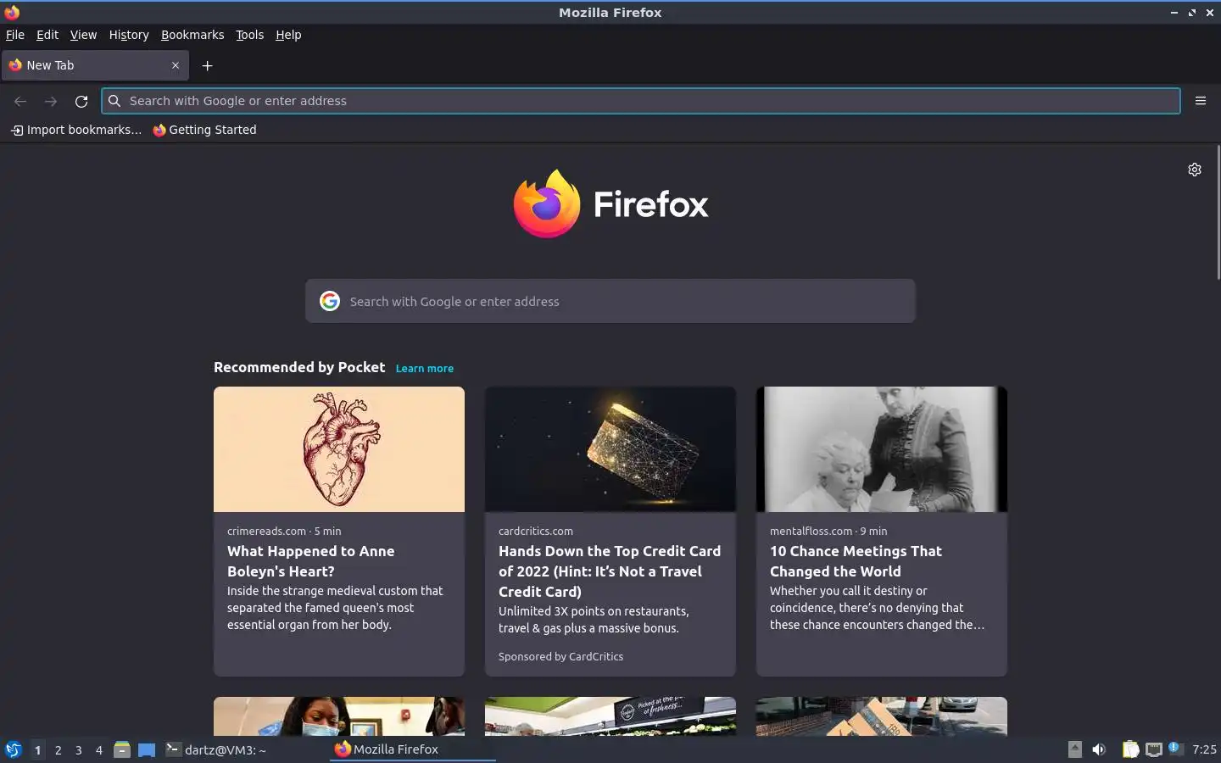Click the system tray expand arrow icon

point(1074,749)
